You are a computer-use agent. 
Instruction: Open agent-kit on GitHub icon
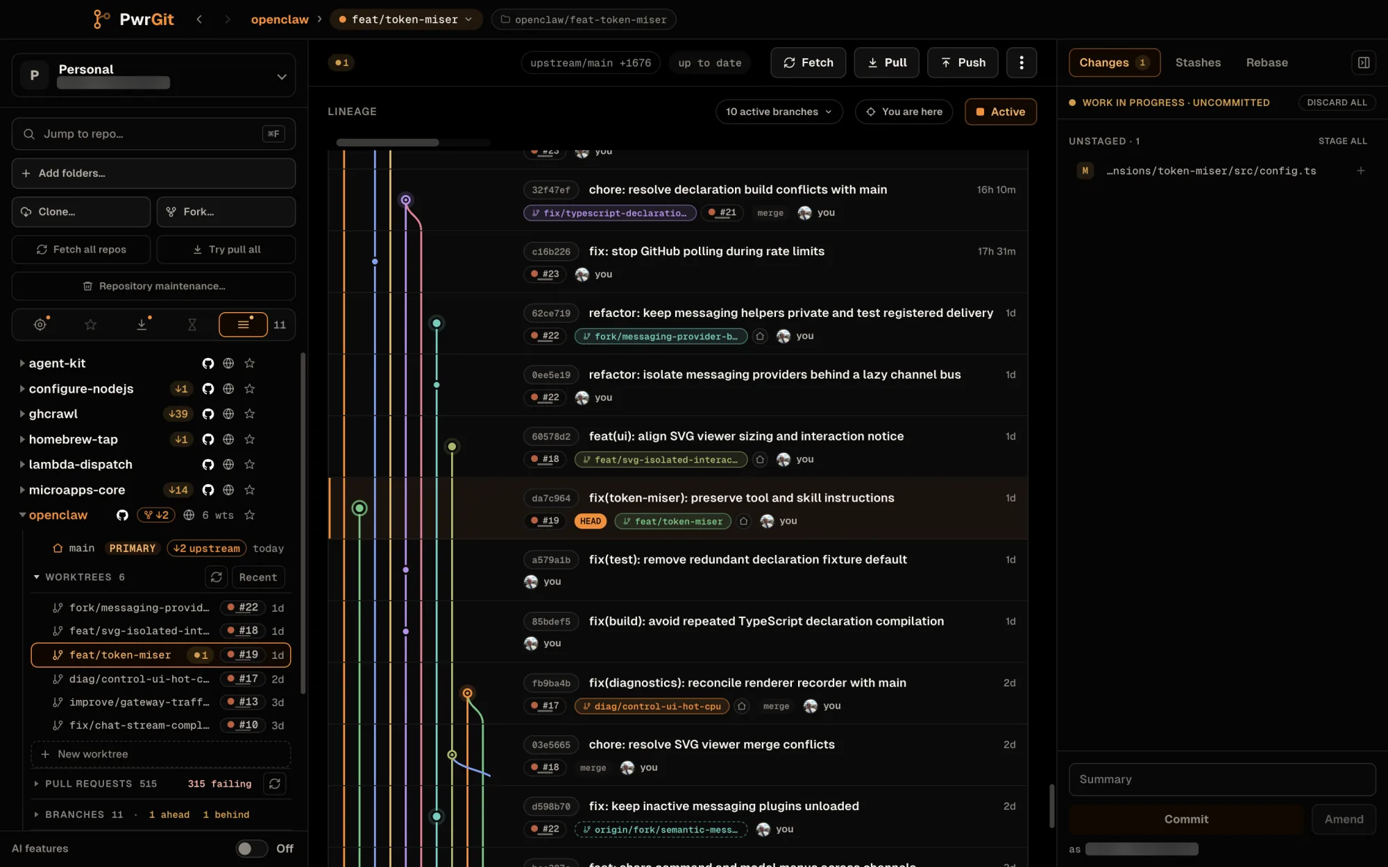pos(208,363)
